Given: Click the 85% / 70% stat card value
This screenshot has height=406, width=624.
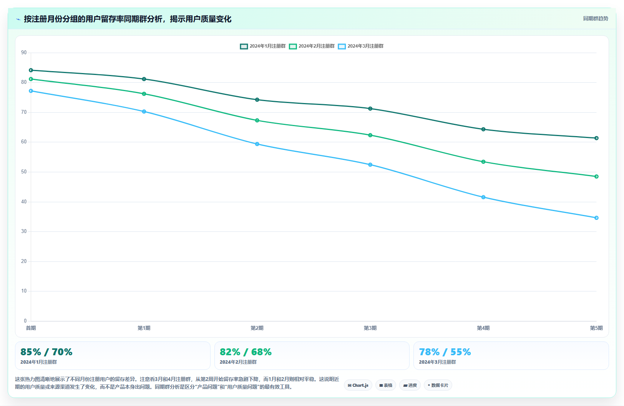Looking at the screenshot, I should [46, 352].
